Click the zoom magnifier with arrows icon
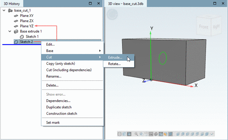The height and width of the screenshot is (140, 228). 136,134
